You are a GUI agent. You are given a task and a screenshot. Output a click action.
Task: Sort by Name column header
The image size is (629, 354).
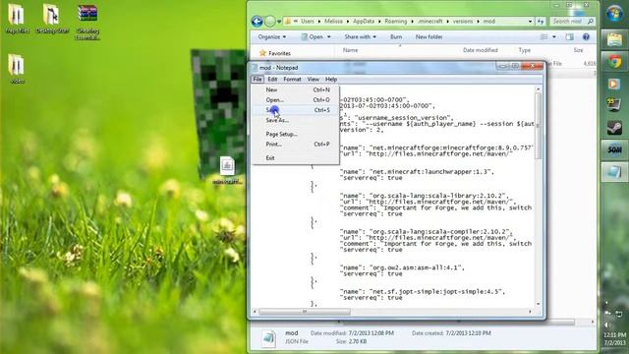tap(350, 50)
